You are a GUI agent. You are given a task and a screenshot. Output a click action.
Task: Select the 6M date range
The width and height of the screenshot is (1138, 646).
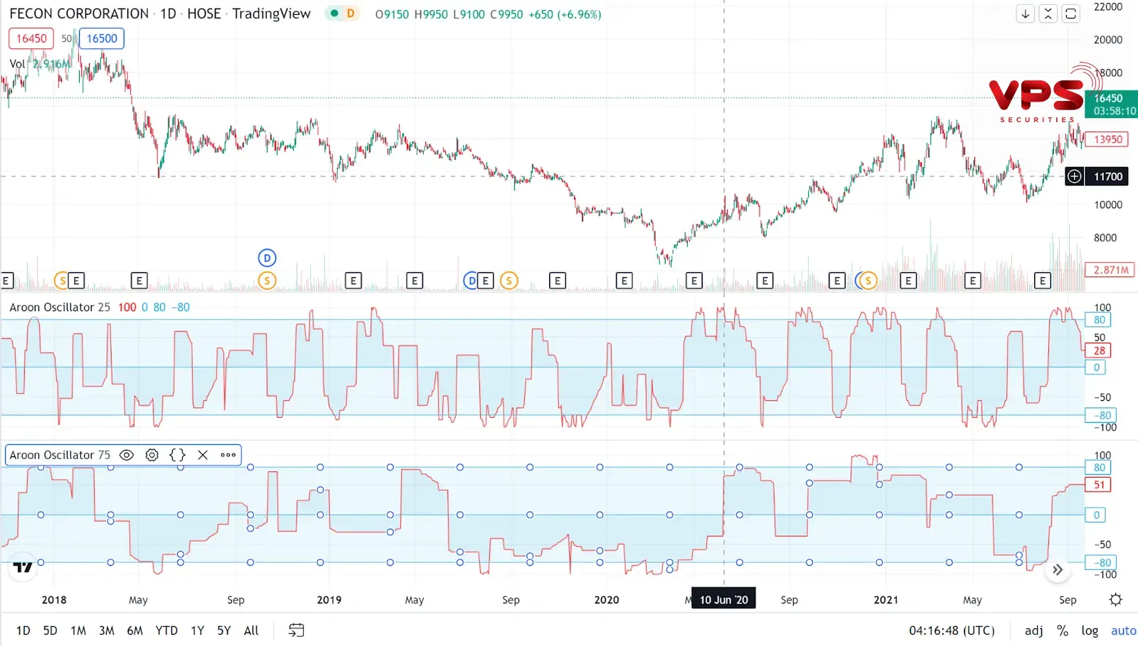[134, 630]
